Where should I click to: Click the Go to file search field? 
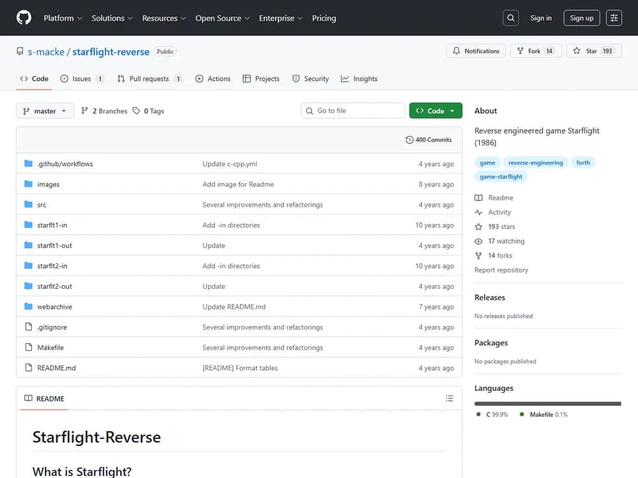click(353, 111)
